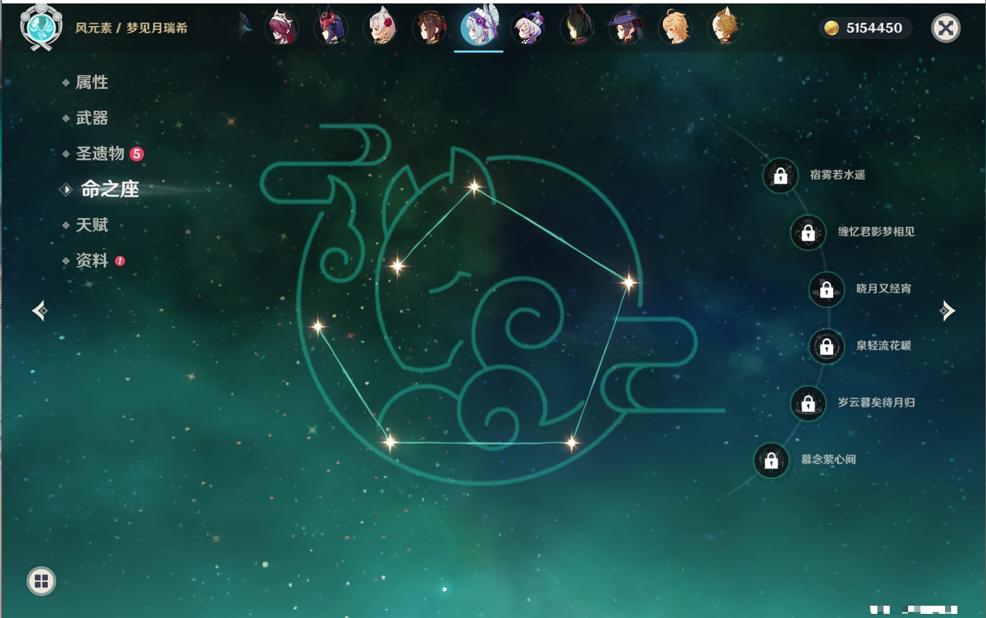Click the 晓月又经宵 constellation label
This screenshot has width=986, height=618.
click(884, 288)
